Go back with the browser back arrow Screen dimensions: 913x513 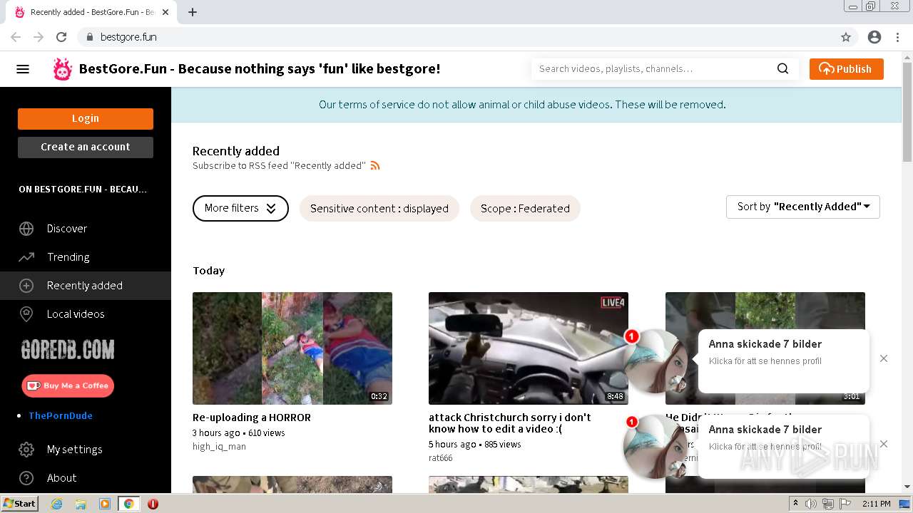(16, 37)
